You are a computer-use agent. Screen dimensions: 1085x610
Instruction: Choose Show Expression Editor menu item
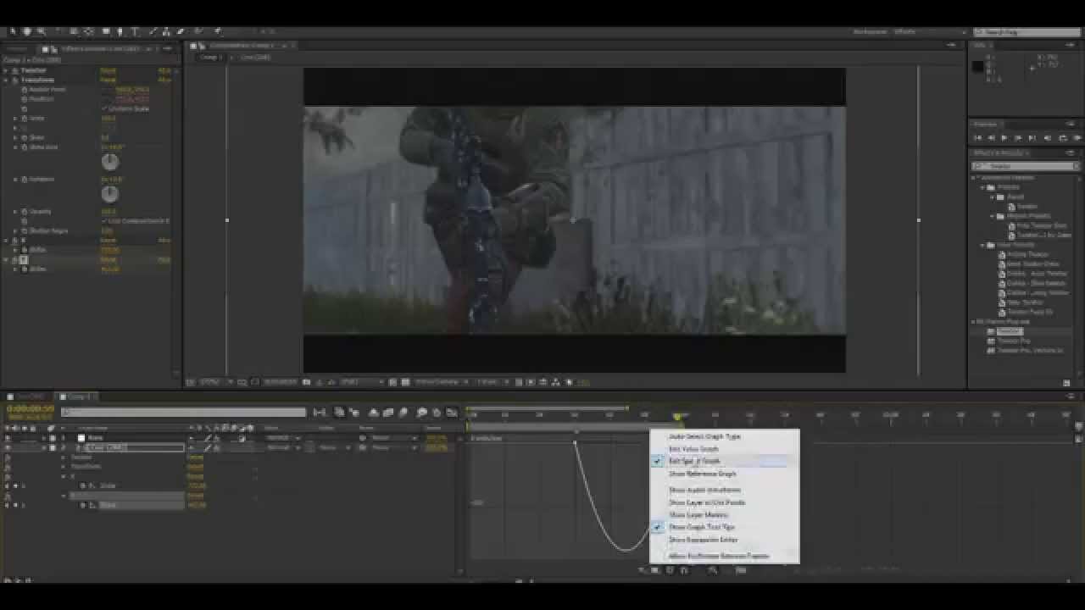coord(704,540)
